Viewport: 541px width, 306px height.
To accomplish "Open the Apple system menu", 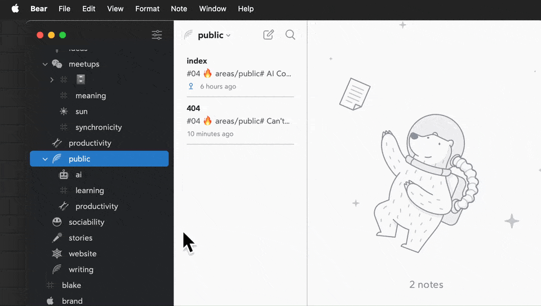I will 15,8.
